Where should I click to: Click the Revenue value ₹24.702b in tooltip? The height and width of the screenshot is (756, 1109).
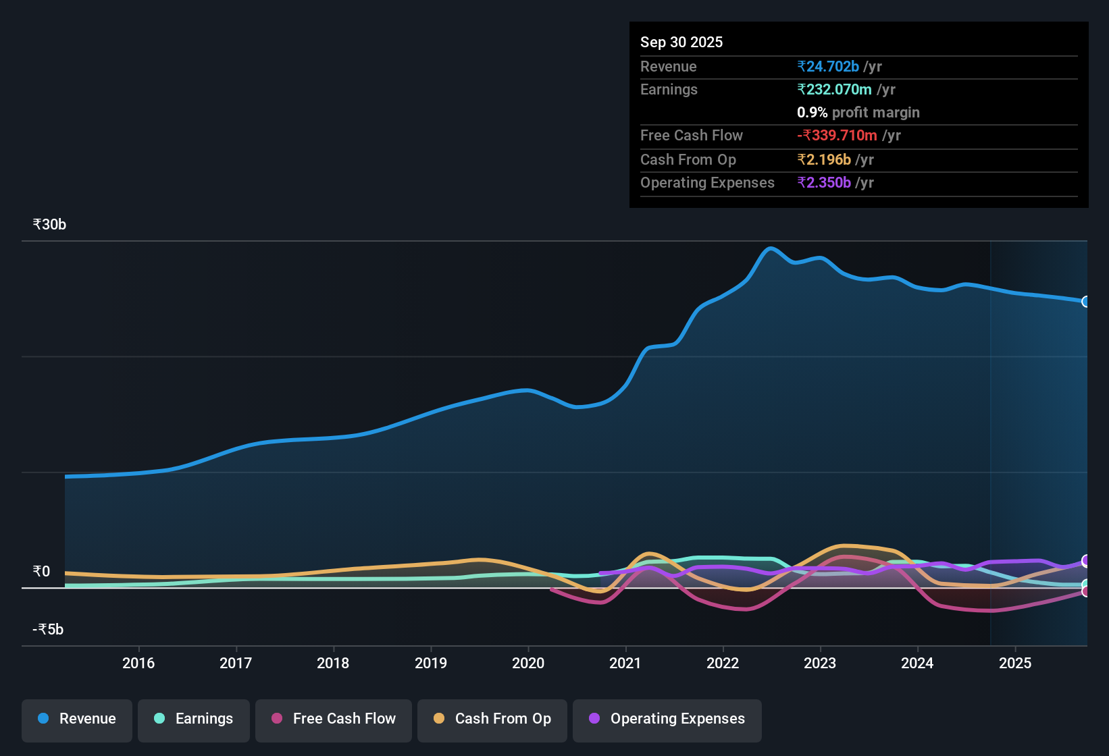827,66
